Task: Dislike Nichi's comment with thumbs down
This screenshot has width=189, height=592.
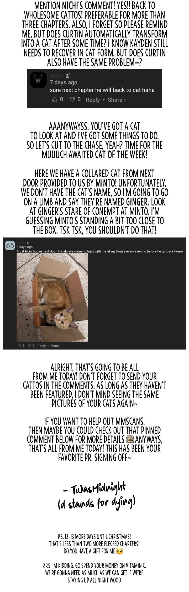Action: 72,100
